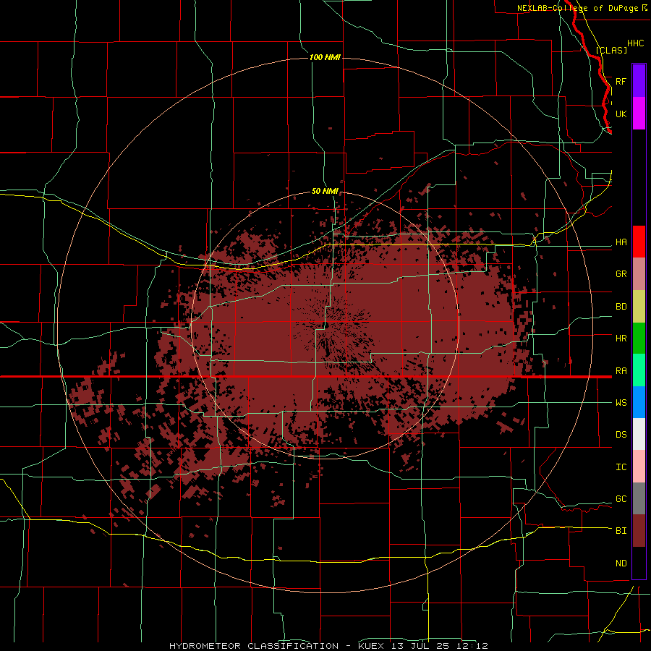Click the HYDROMETEOR CLASSIFICATION title text

tap(253, 646)
